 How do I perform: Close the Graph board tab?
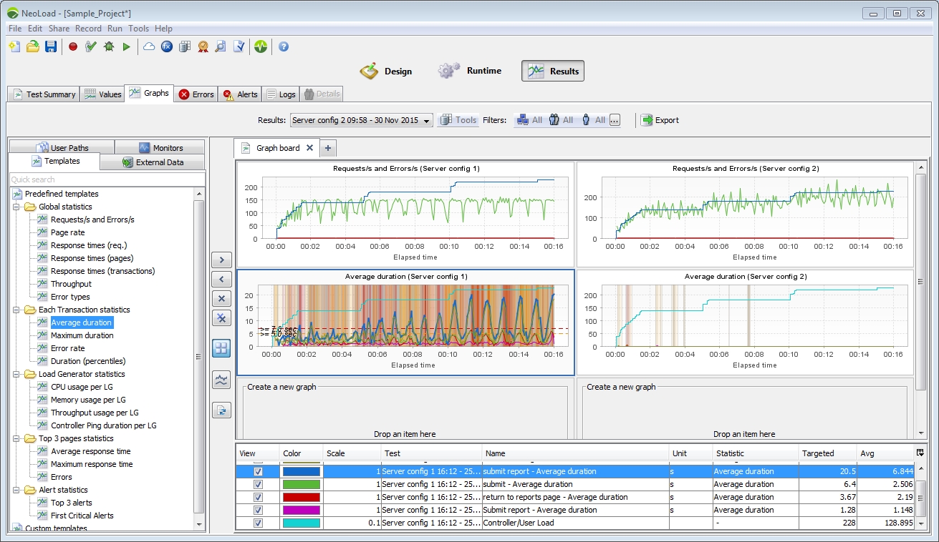coord(309,148)
